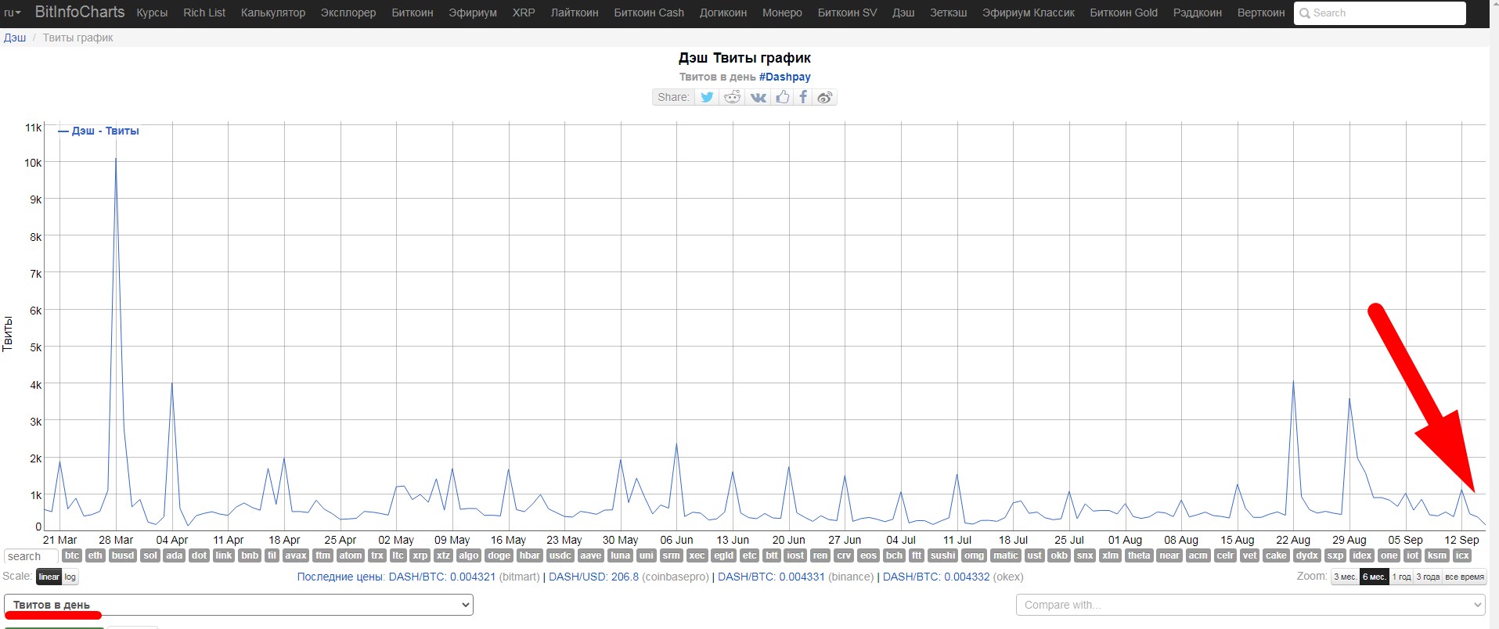The image size is (1499, 629).
Task: Click the Дэш - Твиты chart legend
Action: tap(99, 131)
